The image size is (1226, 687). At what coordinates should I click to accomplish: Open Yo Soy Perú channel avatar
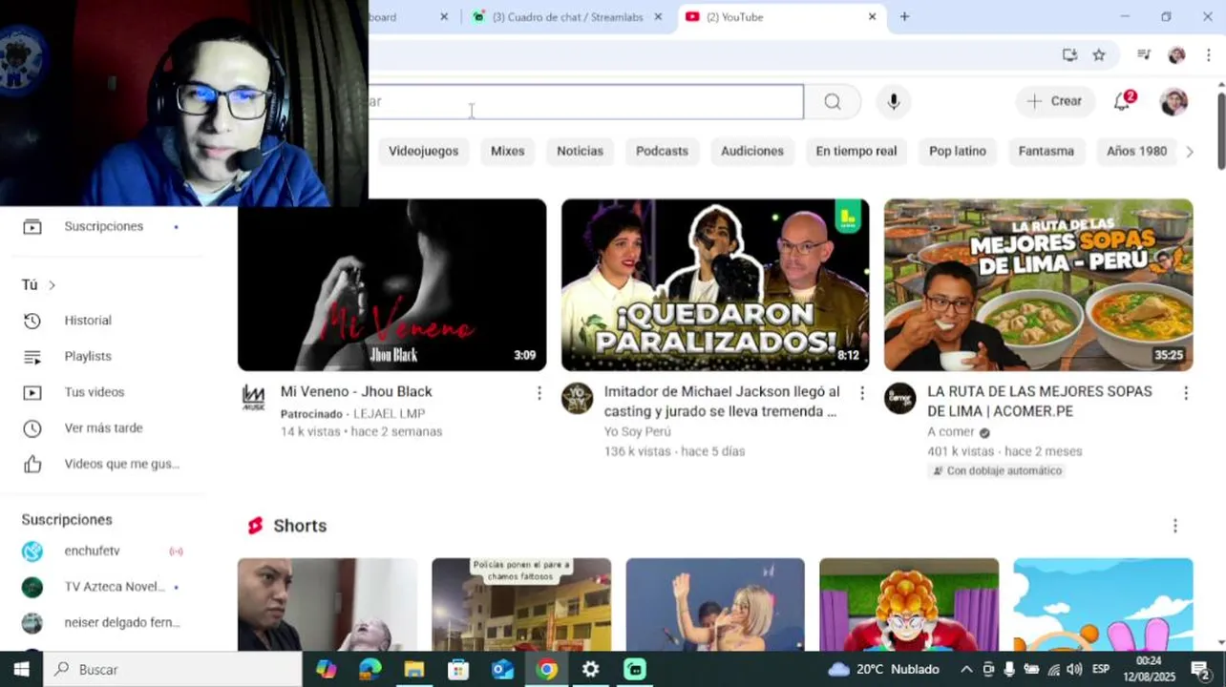click(577, 399)
